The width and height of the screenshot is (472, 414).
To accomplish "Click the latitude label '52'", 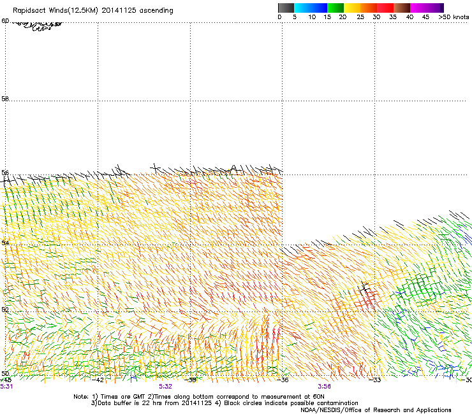I will pos(5,310).
